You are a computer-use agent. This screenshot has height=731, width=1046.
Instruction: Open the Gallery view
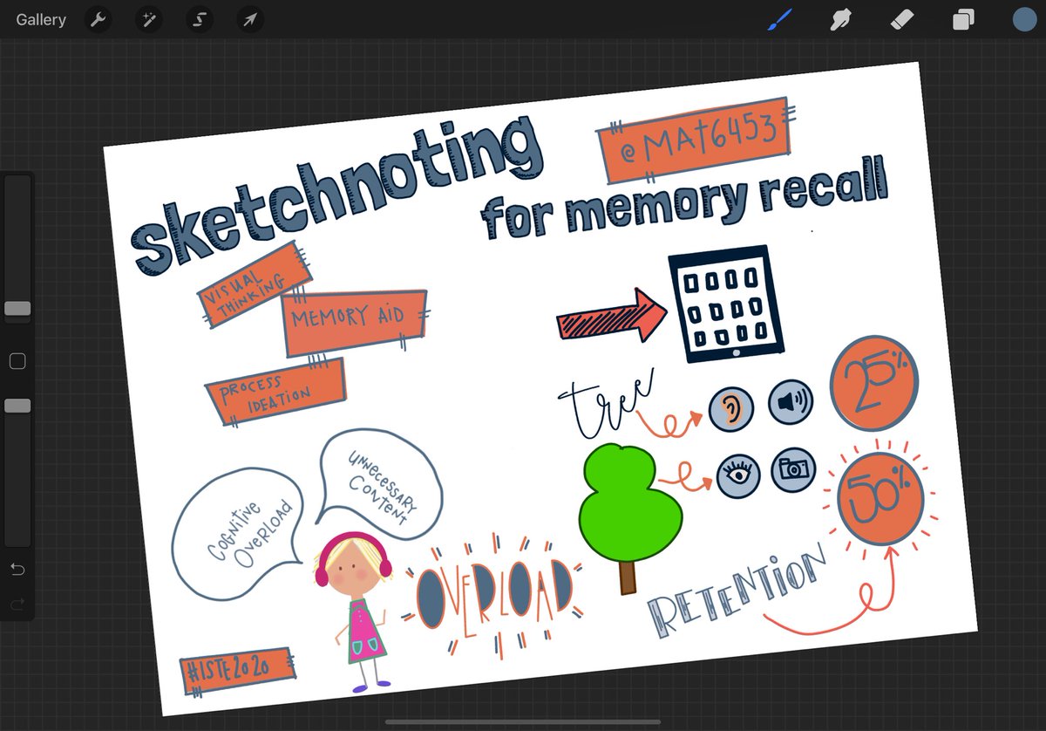41,19
